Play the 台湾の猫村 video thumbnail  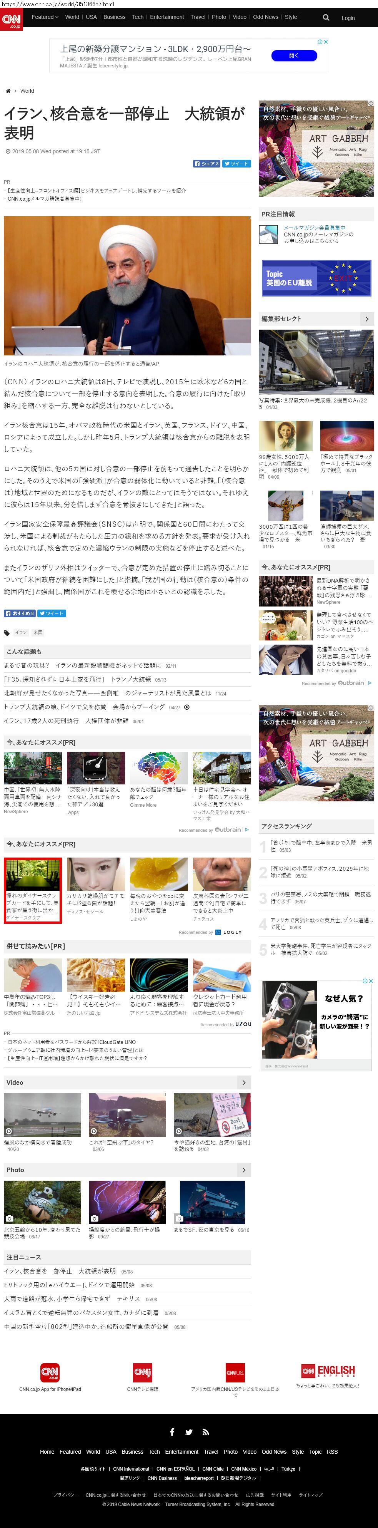click(212, 1114)
